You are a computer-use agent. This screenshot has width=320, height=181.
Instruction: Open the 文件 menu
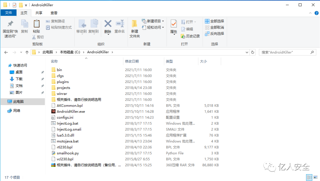9,13
